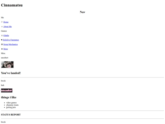Click the gear icon beside Scrap Mechanica

click(2, 44)
